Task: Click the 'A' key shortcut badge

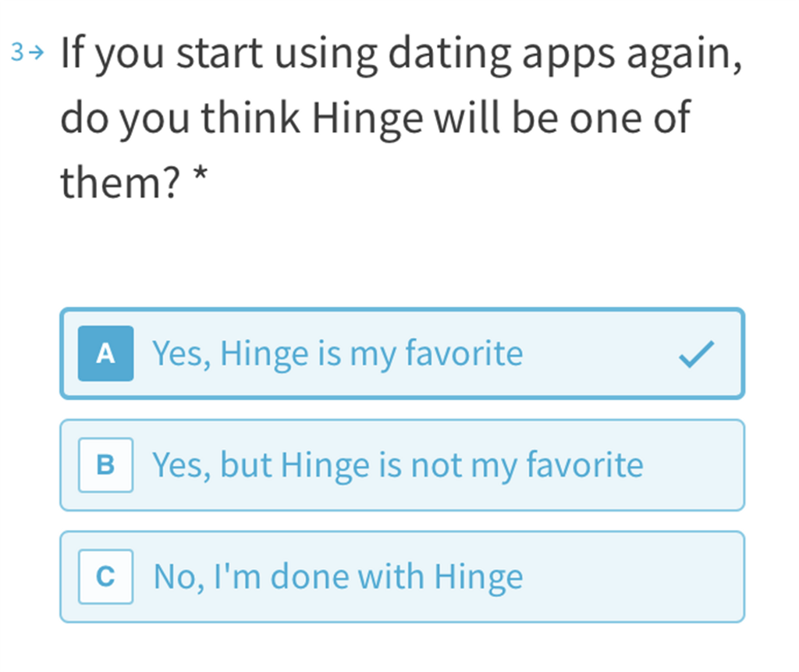Action: [105, 353]
